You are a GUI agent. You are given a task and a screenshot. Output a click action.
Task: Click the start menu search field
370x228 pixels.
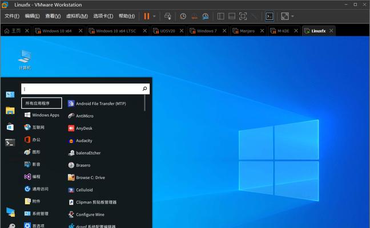85,89
